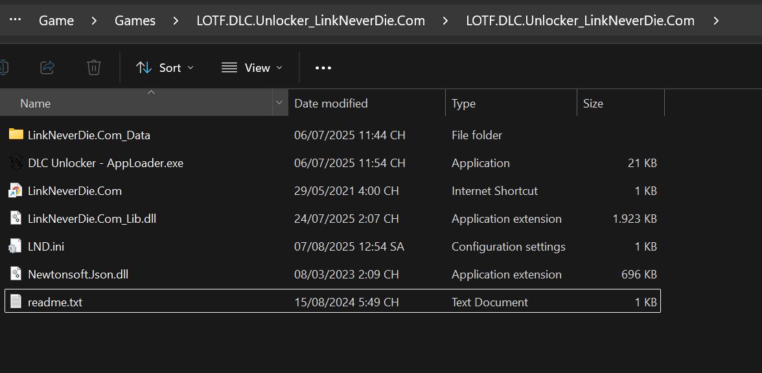This screenshot has width=762, height=373.
Task: Sort by Date modified column
Action: [x=367, y=103]
